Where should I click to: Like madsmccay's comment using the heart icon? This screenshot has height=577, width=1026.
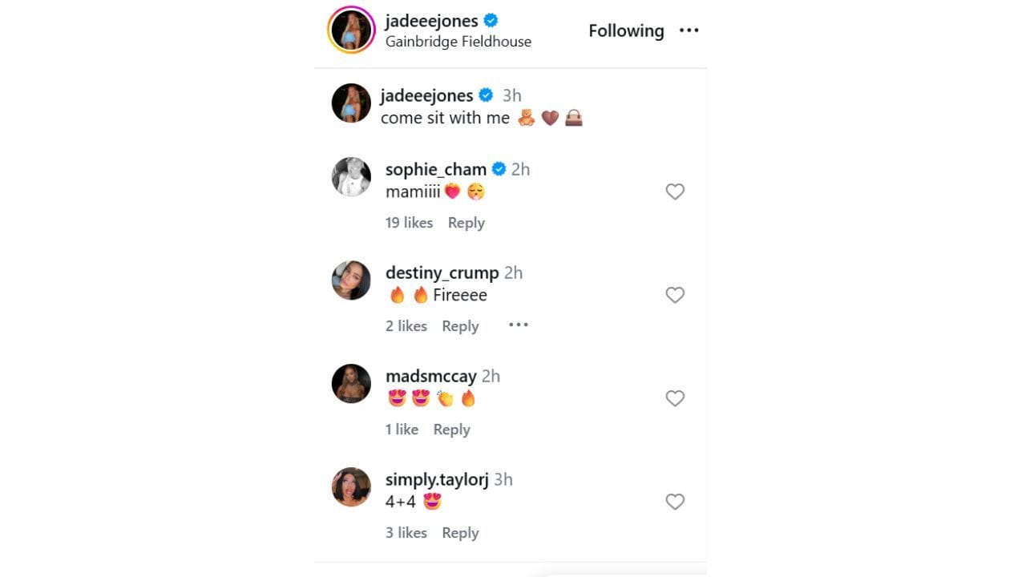tap(675, 398)
